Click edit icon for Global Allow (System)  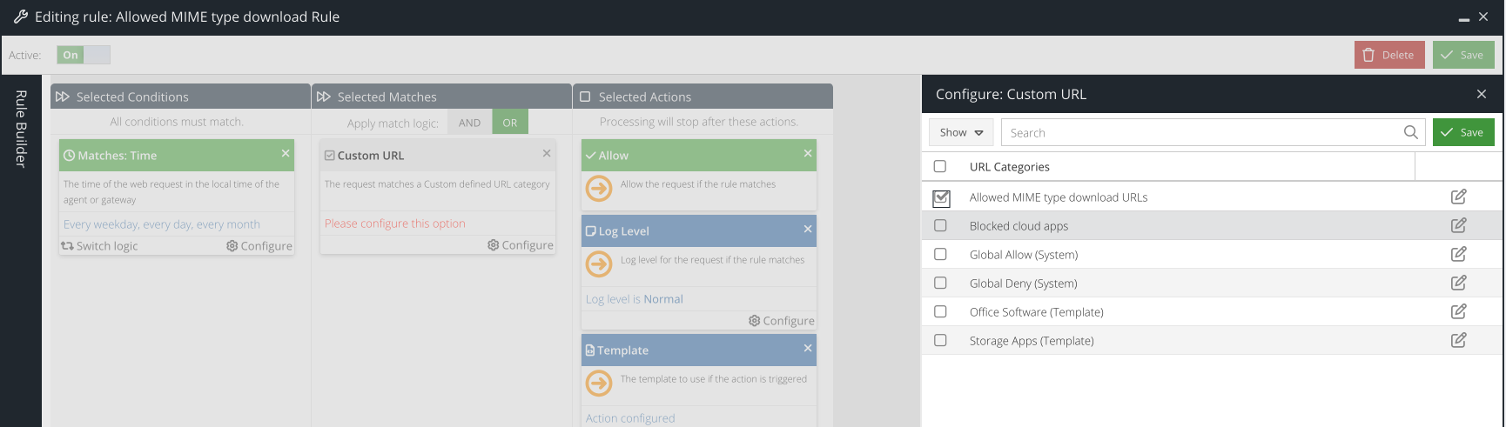tap(1458, 254)
